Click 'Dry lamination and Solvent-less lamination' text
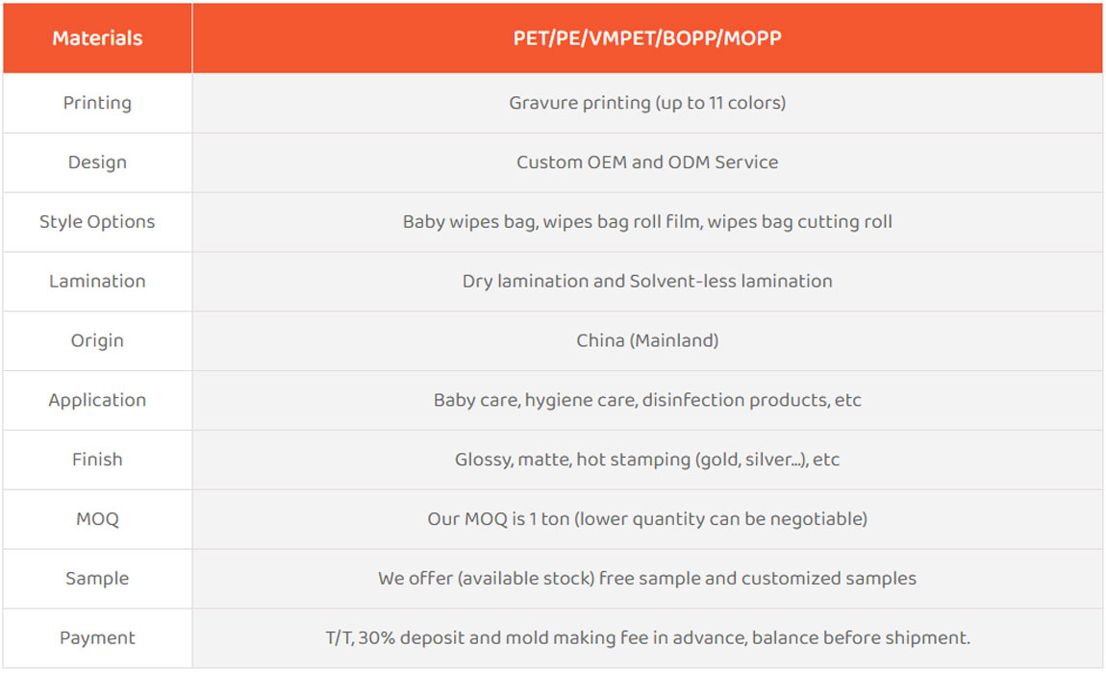The height and width of the screenshot is (673, 1106). [647, 282]
